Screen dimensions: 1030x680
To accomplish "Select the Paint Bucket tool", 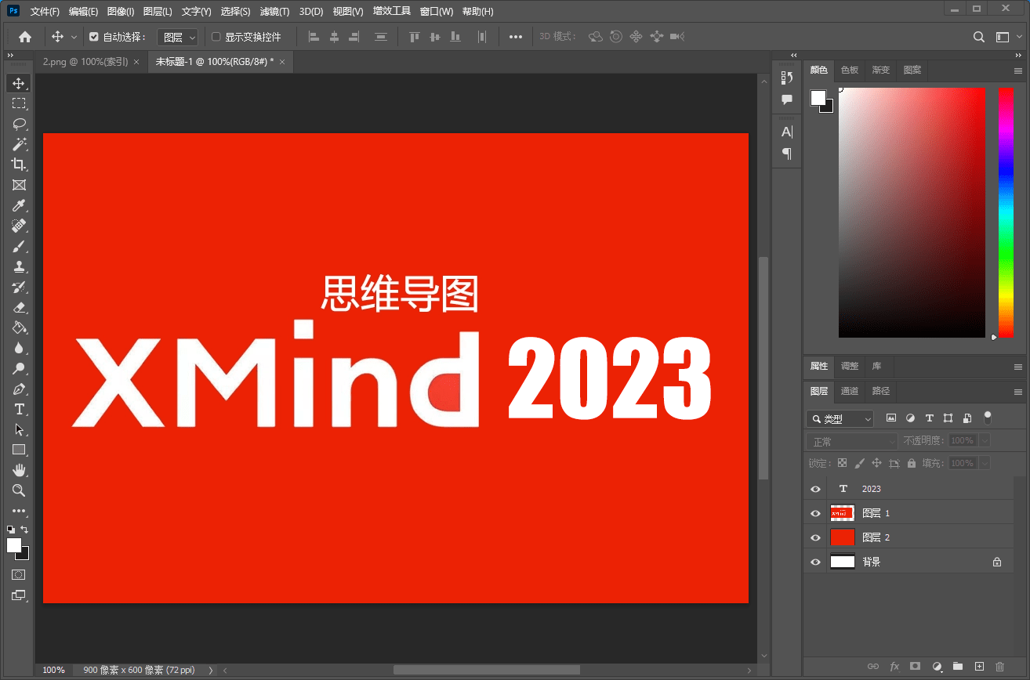I will [19, 327].
